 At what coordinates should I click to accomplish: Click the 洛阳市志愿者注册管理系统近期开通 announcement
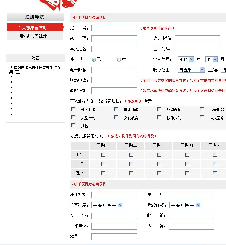[x=35, y=70]
